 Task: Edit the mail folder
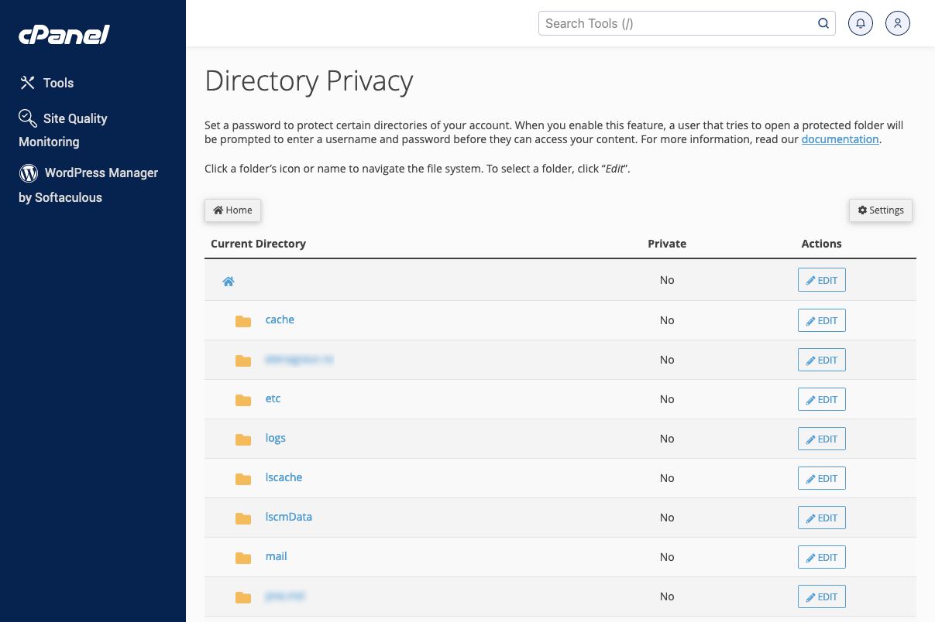(822, 557)
